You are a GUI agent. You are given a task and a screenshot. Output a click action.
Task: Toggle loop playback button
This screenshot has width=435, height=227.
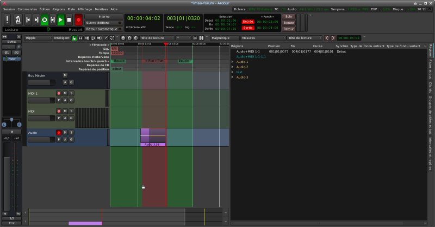point(44,20)
